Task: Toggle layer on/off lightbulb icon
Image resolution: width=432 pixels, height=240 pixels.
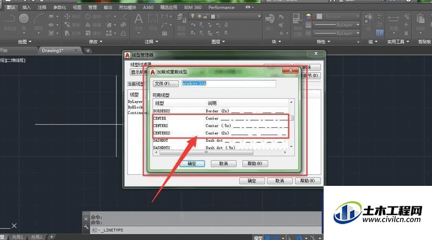Action: (193, 16)
